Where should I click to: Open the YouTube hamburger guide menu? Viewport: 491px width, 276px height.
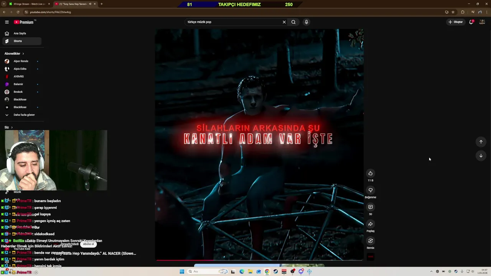click(7, 22)
